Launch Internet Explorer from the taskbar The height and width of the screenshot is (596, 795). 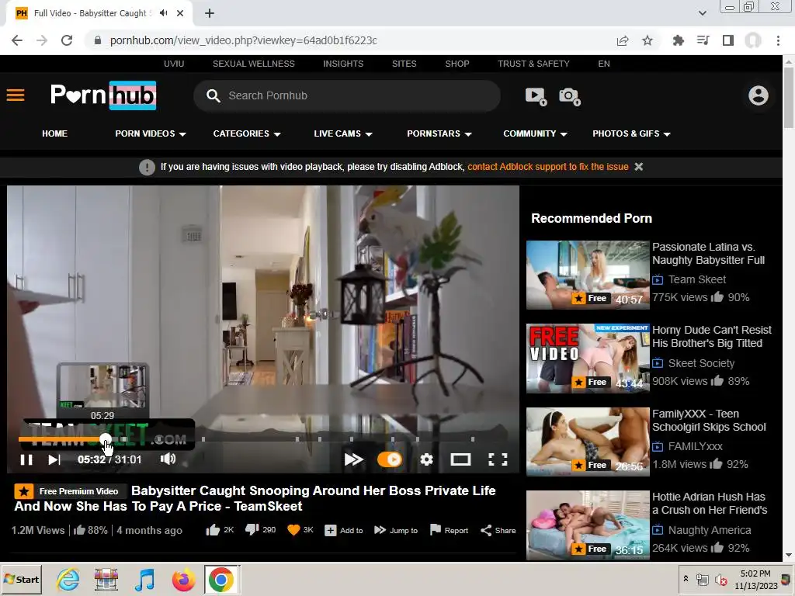(68, 580)
